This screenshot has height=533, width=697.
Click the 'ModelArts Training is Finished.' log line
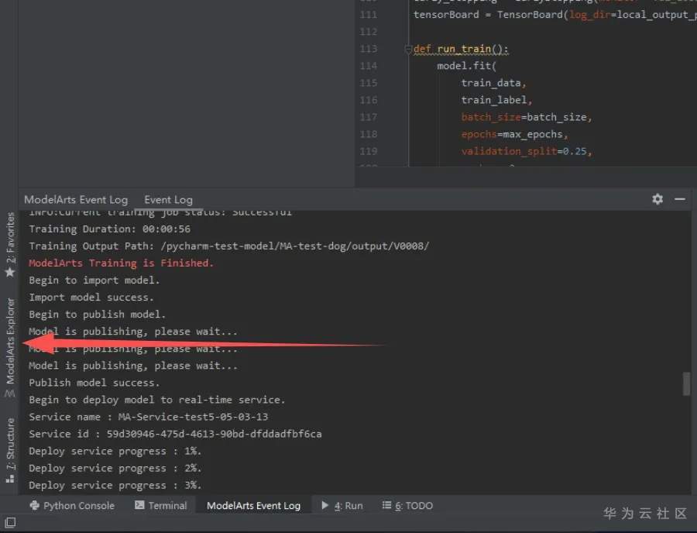pyautogui.click(x=122, y=263)
